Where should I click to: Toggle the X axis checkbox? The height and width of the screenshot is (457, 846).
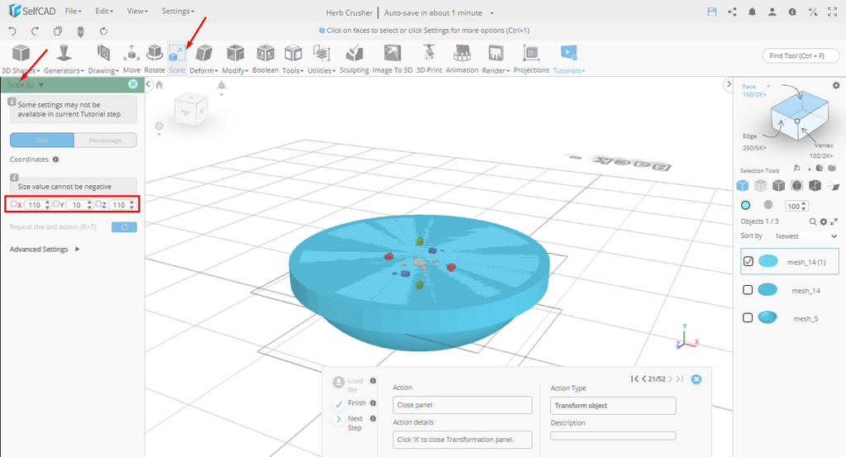click(14, 204)
